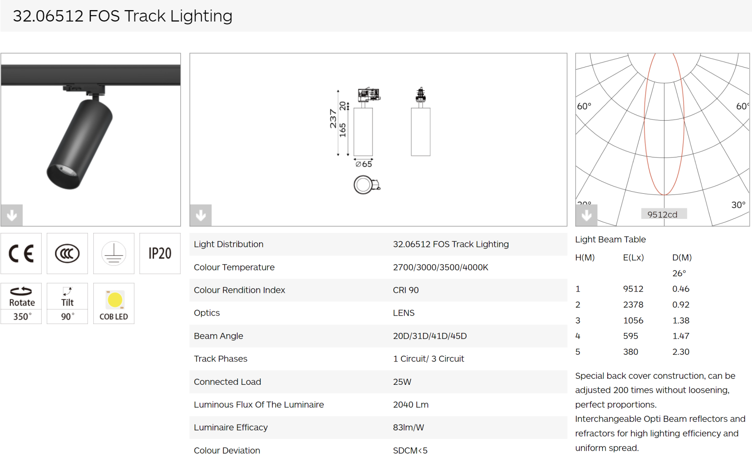The height and width of the screenshot is (454, 752).
Task: Click the Light Beam Table title
Action: pyautogui.click(x=610, y=239)
